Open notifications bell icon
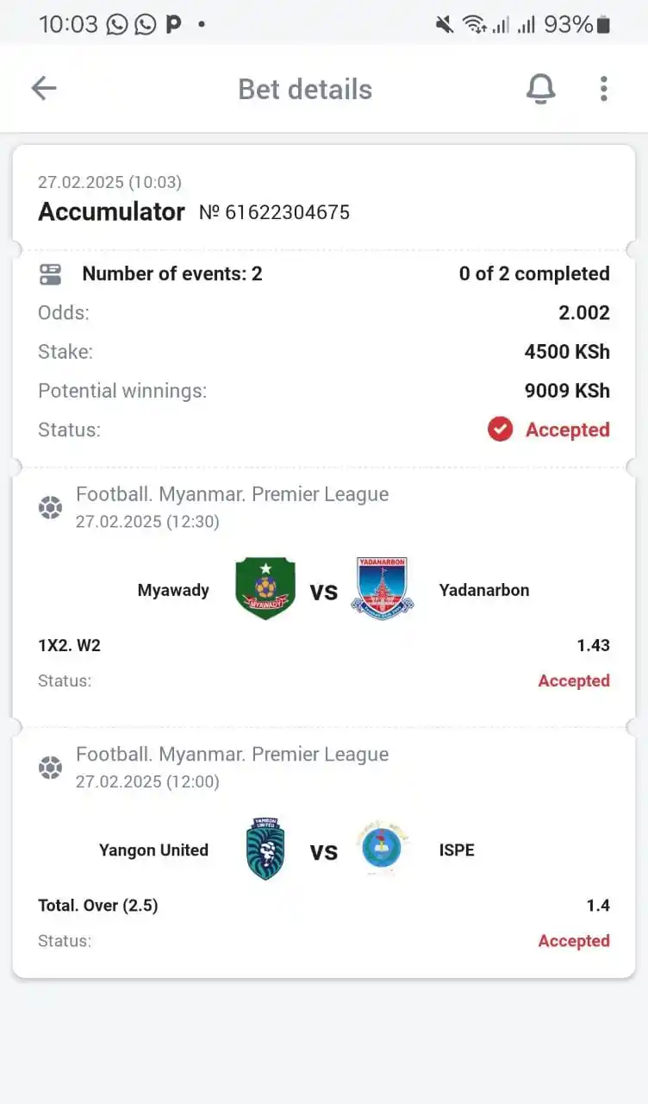The image size is (648, 1104). click(541, 89)
